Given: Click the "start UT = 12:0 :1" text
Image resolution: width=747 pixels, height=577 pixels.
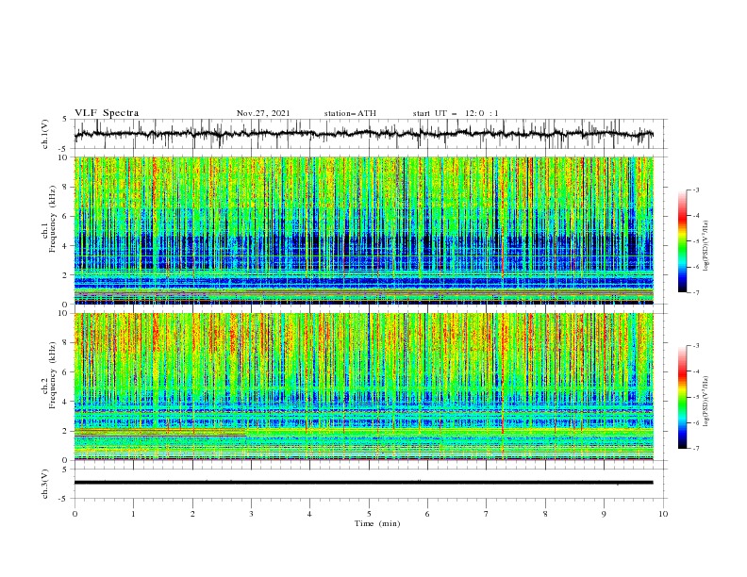Looking at the screenshot, I should 456,113.
